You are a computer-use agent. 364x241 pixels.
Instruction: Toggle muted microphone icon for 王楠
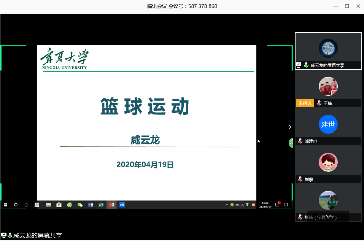[x=319, y=103]
